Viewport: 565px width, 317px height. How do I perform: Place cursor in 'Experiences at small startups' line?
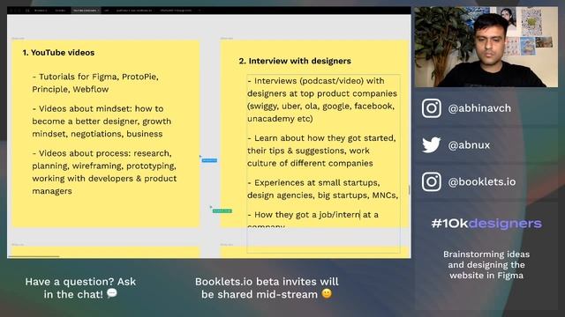(x=313, y=182)
